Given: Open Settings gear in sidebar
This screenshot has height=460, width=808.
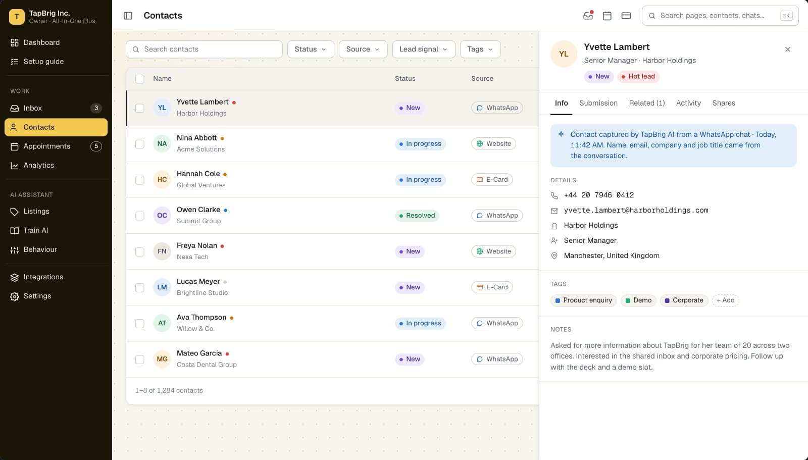Looking at the screenshot, I should pos(56,296).
